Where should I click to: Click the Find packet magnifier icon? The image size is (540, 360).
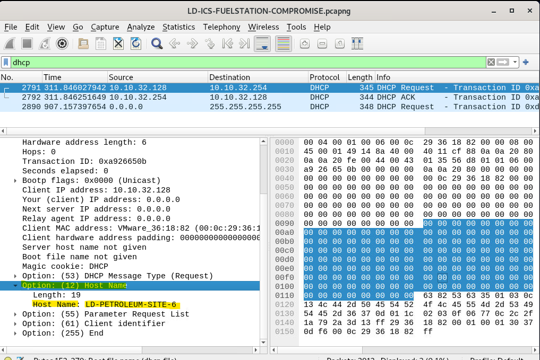coord(157,43)
